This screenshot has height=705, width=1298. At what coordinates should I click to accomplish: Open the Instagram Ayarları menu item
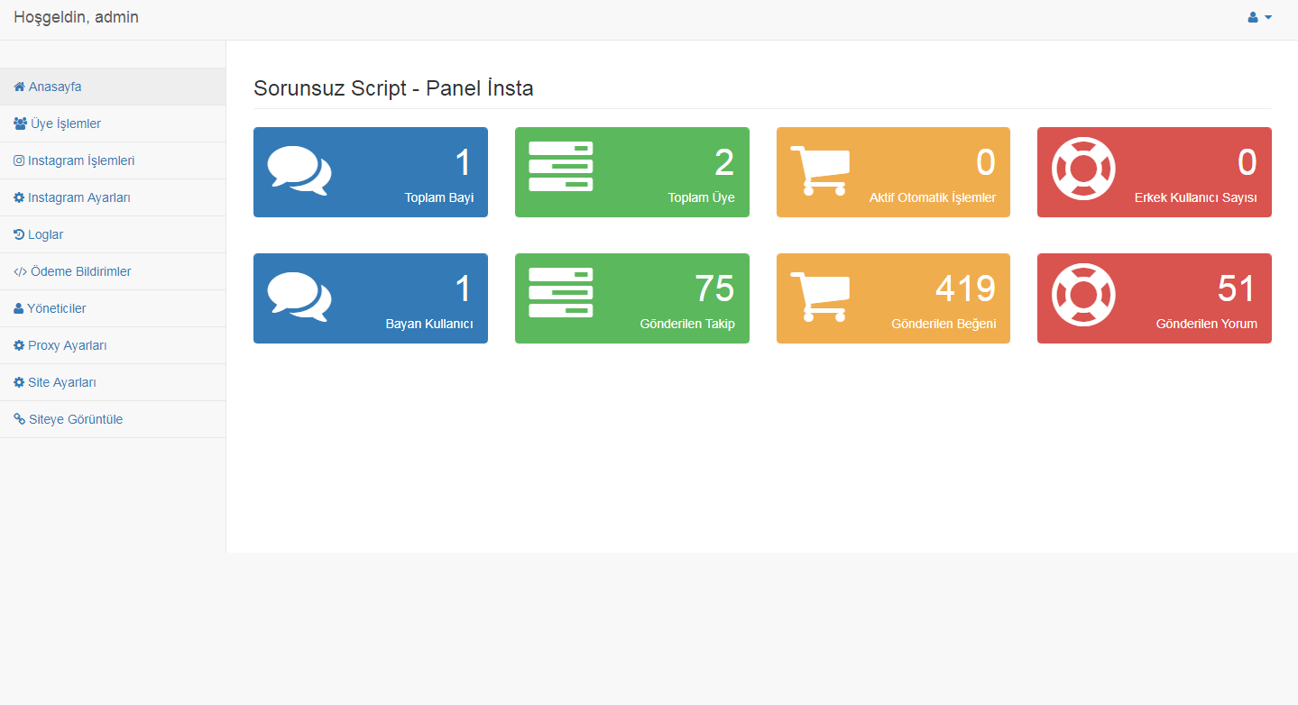[113, 197]
